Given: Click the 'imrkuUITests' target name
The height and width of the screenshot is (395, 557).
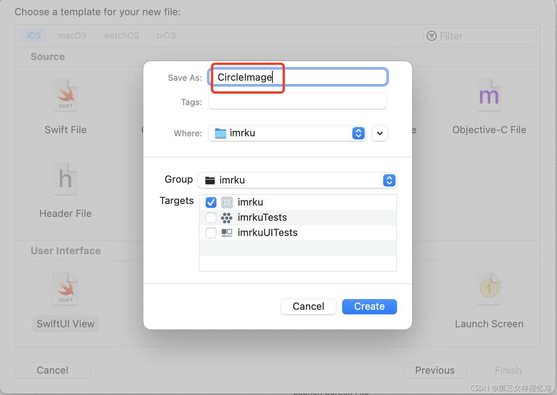Looking at the screenshot, I should [x=267, y=233].
